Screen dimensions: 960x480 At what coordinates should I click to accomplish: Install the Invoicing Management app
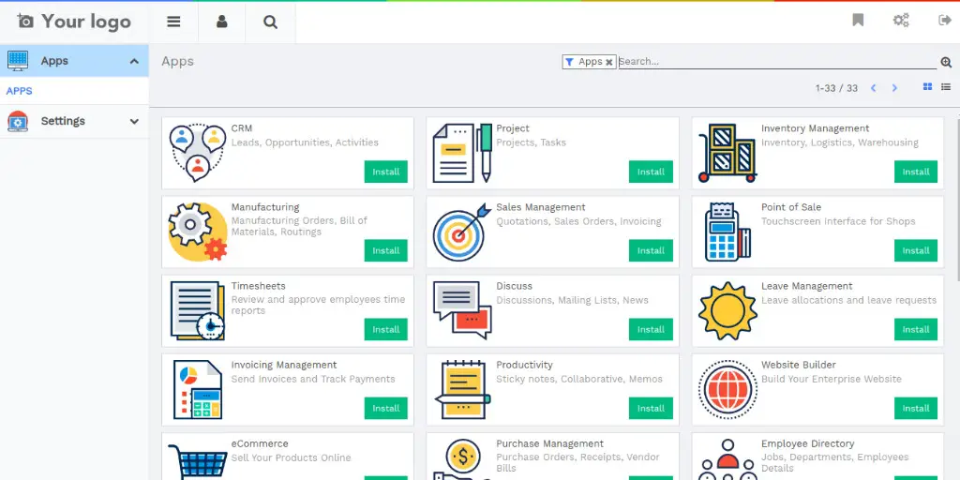coord(385,409)
